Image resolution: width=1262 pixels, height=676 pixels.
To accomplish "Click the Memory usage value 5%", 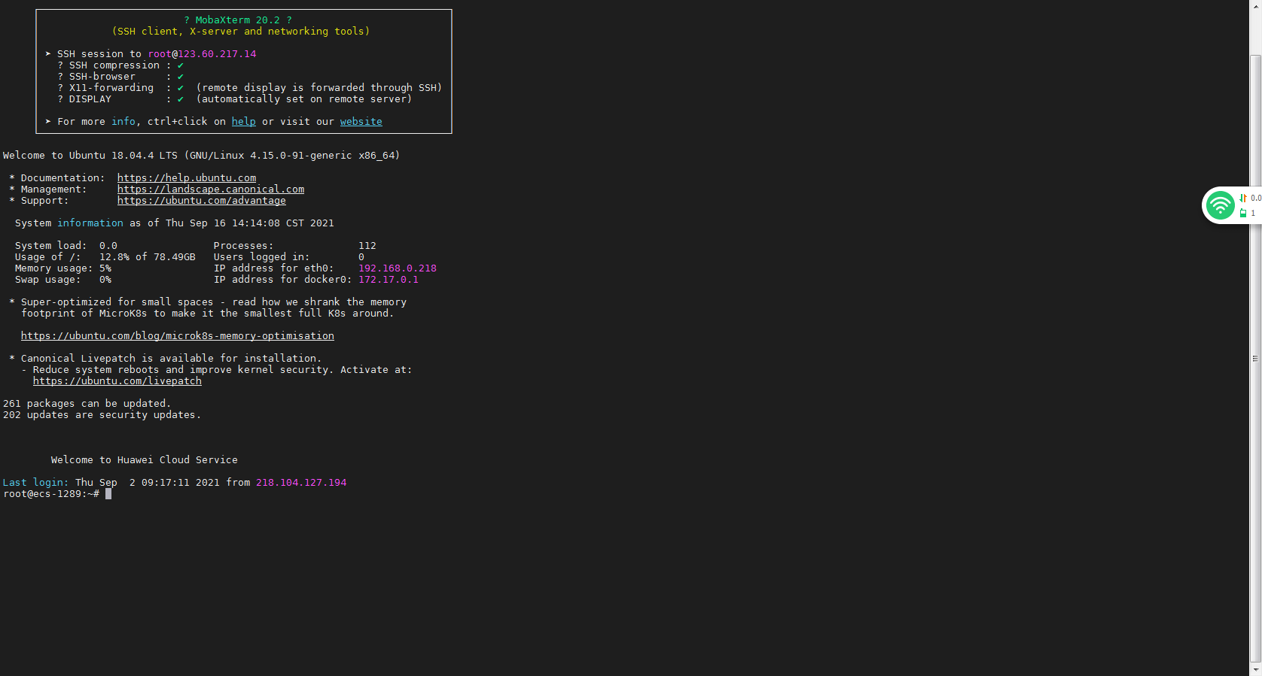I will coord(105,268).
